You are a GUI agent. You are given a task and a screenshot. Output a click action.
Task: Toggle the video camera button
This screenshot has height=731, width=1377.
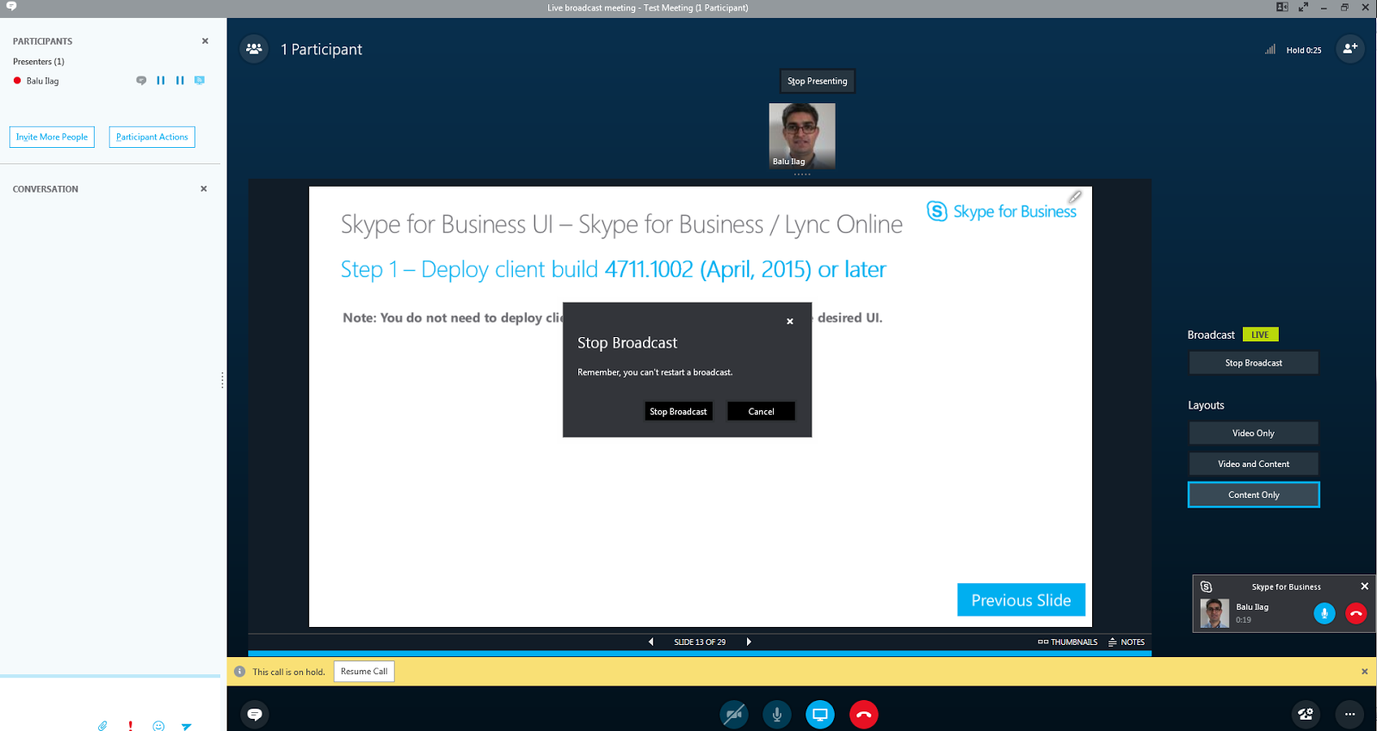(x=734, y=714)
